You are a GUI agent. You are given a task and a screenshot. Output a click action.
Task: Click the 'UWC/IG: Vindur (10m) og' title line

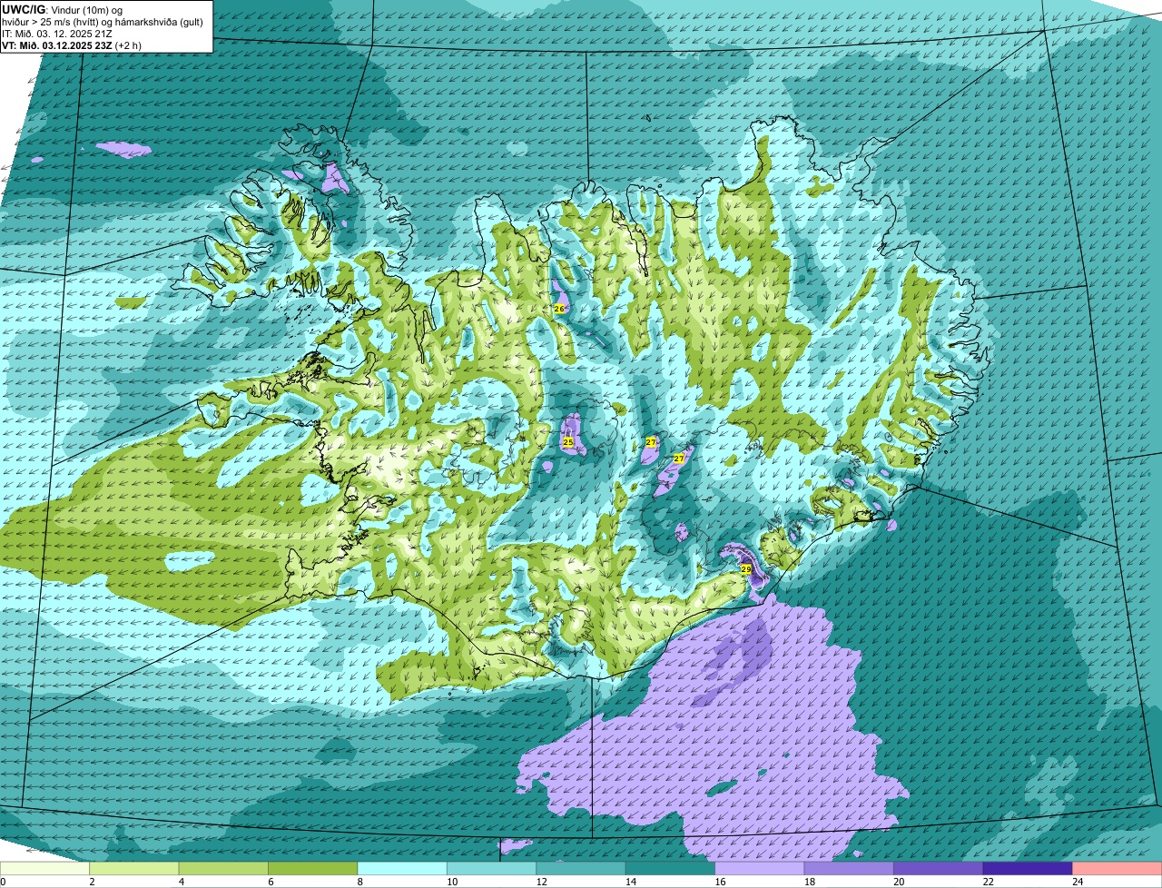(x=62, y=9)
